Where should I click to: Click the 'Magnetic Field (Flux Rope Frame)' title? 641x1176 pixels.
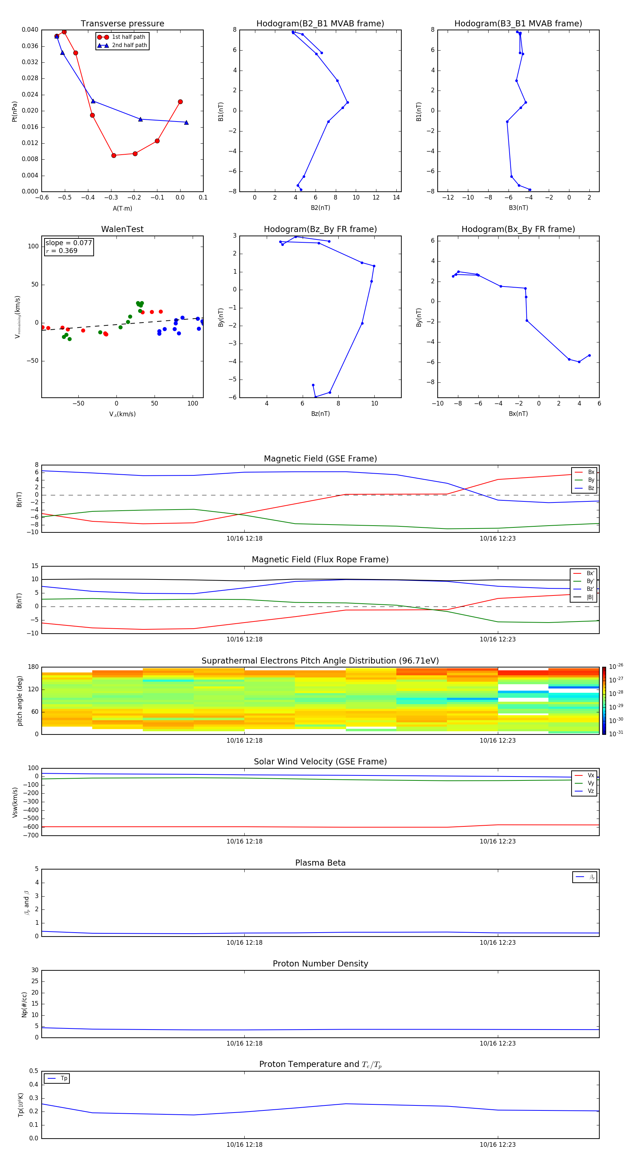[320, 560]
